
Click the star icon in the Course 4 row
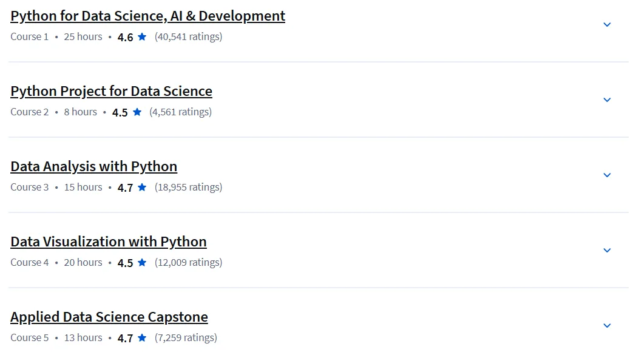[142, 262]
